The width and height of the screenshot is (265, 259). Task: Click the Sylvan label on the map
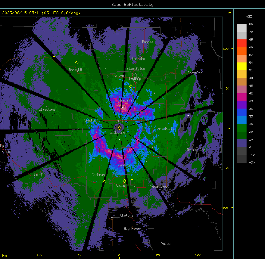tap(120, 75)
